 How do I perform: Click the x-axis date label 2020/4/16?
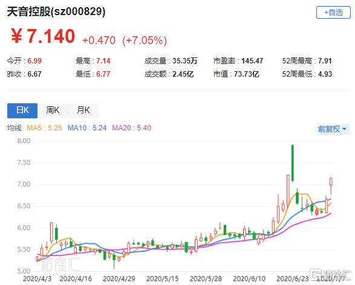[x=76, y=279]
